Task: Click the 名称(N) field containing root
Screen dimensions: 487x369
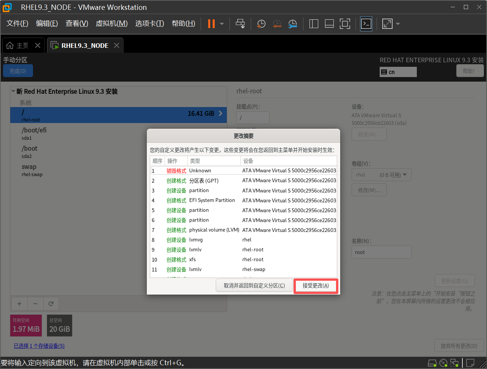Action: 381,252
